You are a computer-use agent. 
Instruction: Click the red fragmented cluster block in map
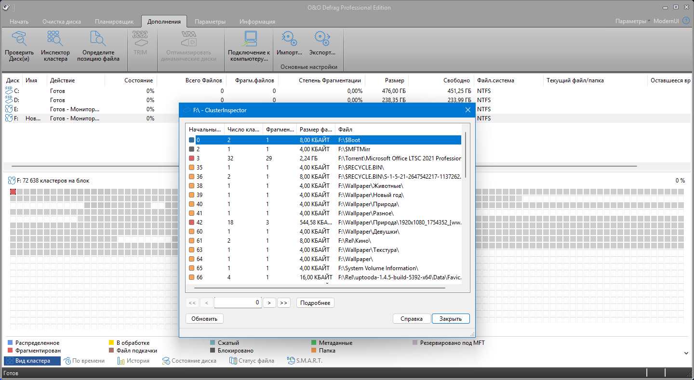[13, 192]
